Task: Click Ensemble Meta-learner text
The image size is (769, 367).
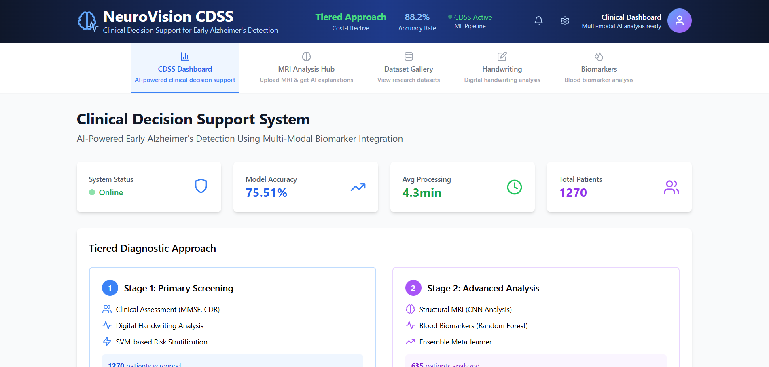Action: pos(455,342)
